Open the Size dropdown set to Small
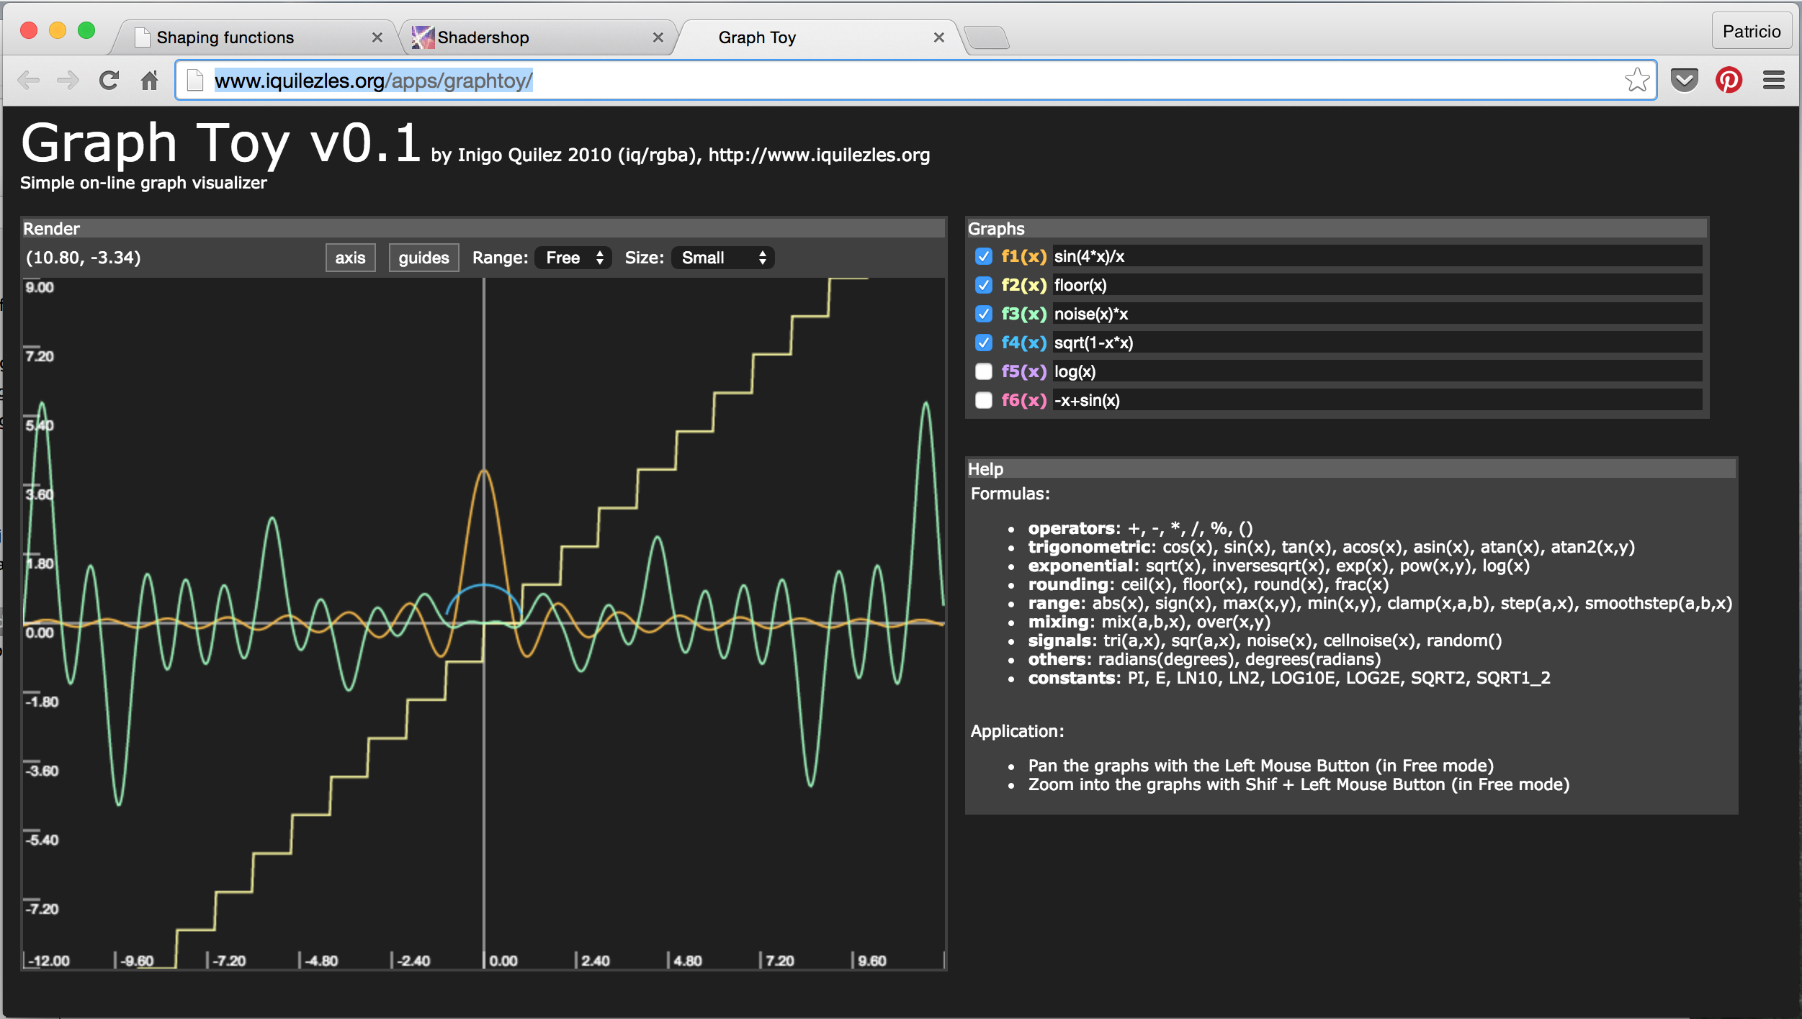Viewport: 1802px width, 1019px height. coord(722,258)
